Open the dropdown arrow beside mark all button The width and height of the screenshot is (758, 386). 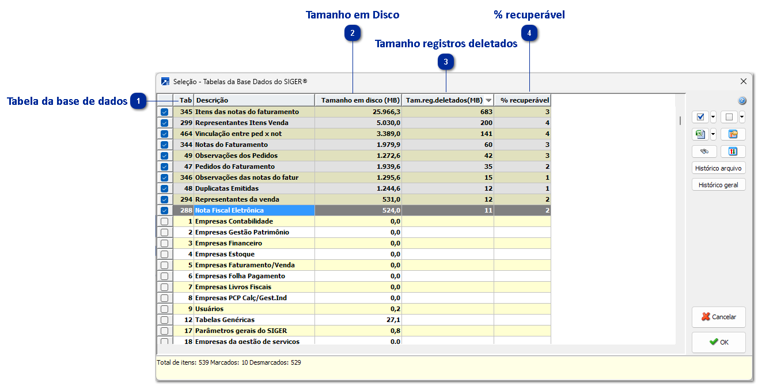click(713, 117)
